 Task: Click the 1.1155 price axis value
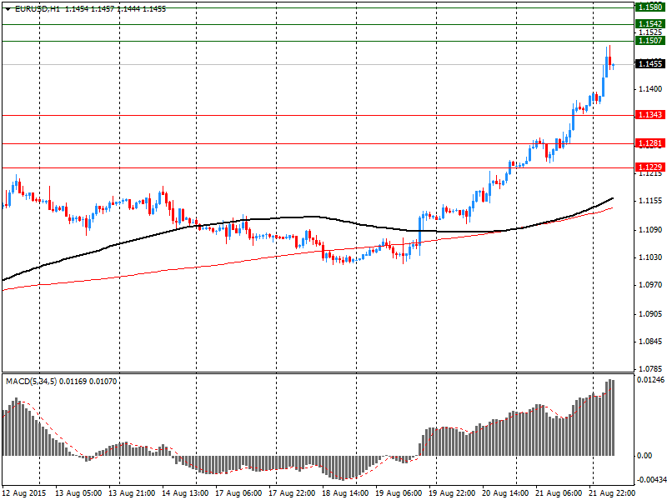click(x=650, y=201)
